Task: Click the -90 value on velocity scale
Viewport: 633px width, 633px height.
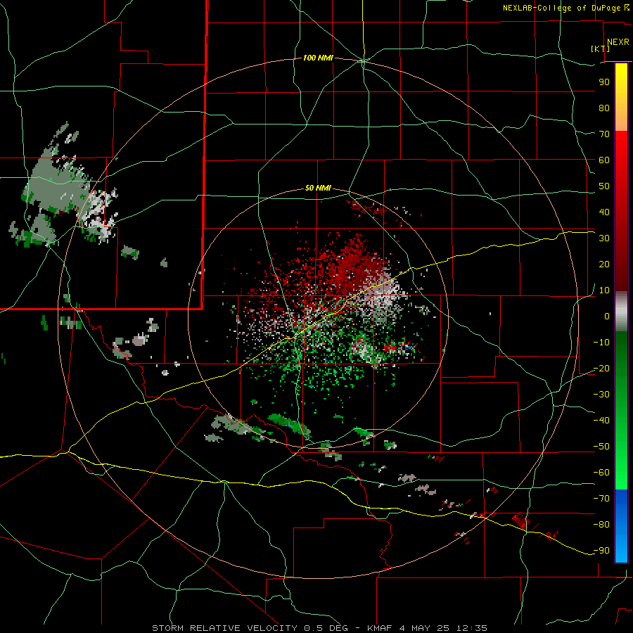Action: pyautogui.click(x=601, y=551)
